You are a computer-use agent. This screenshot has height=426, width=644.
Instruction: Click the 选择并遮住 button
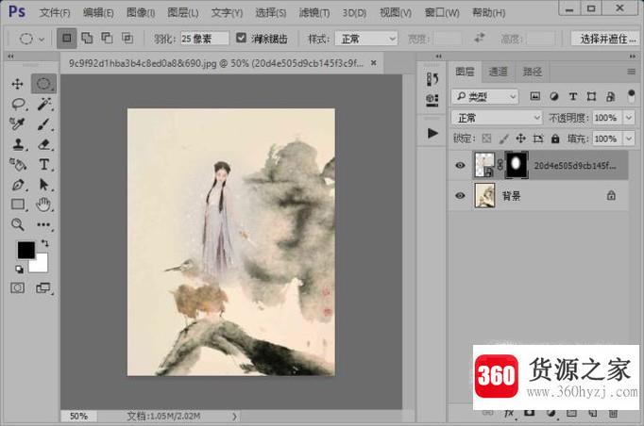click(x=606, y=39)
